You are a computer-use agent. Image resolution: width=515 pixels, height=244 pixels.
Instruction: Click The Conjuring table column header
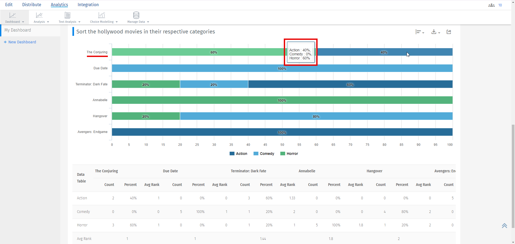(106, 171)
